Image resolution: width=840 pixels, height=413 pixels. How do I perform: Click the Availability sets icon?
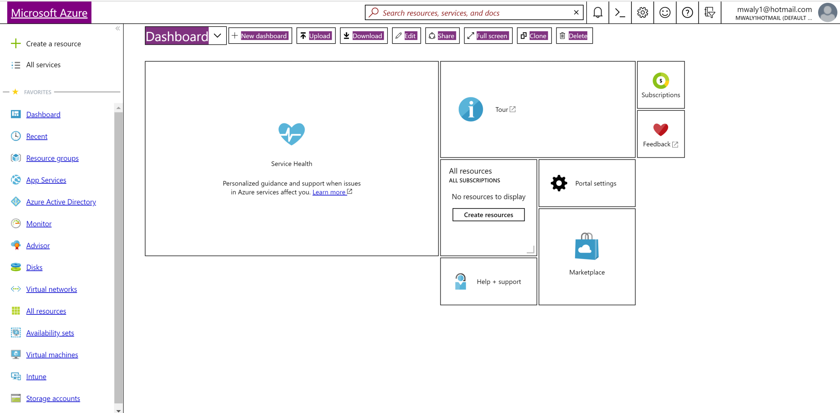[x=16, y=332]
